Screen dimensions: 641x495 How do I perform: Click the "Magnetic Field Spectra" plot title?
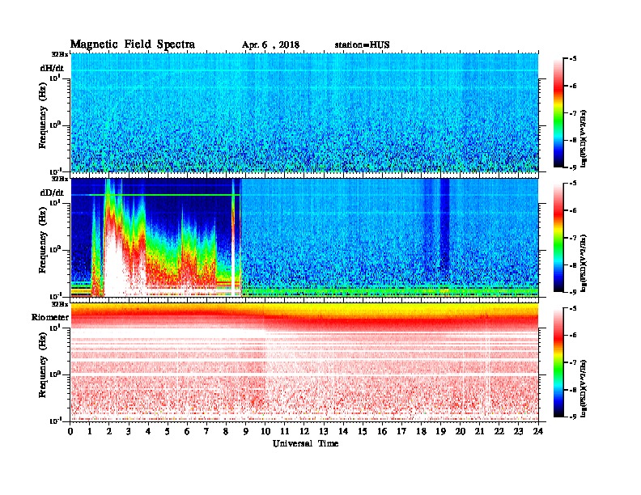coord(133,44)
